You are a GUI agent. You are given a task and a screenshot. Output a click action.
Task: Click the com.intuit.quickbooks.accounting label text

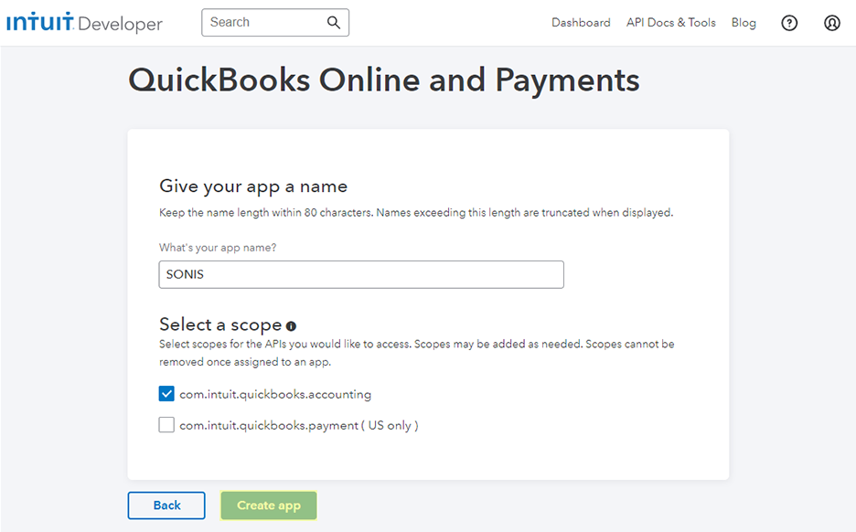coord(275,394)
